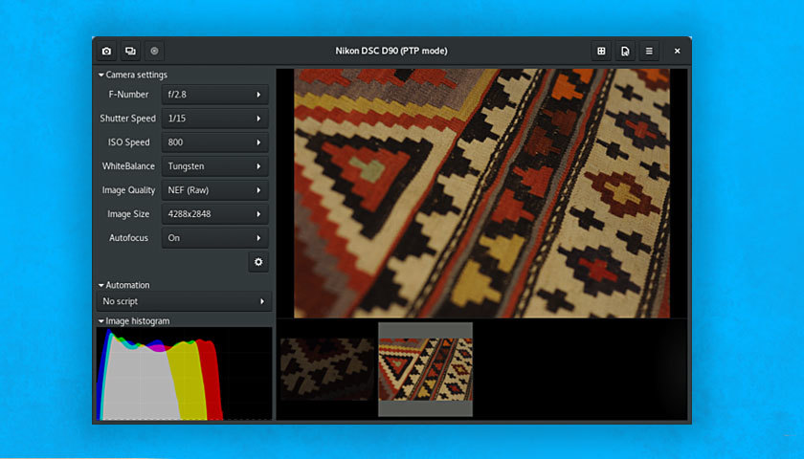This screenshot has width=804, height=459.
Task: Select the dark first rug thumbnail
Action: (x=326, y=368)
